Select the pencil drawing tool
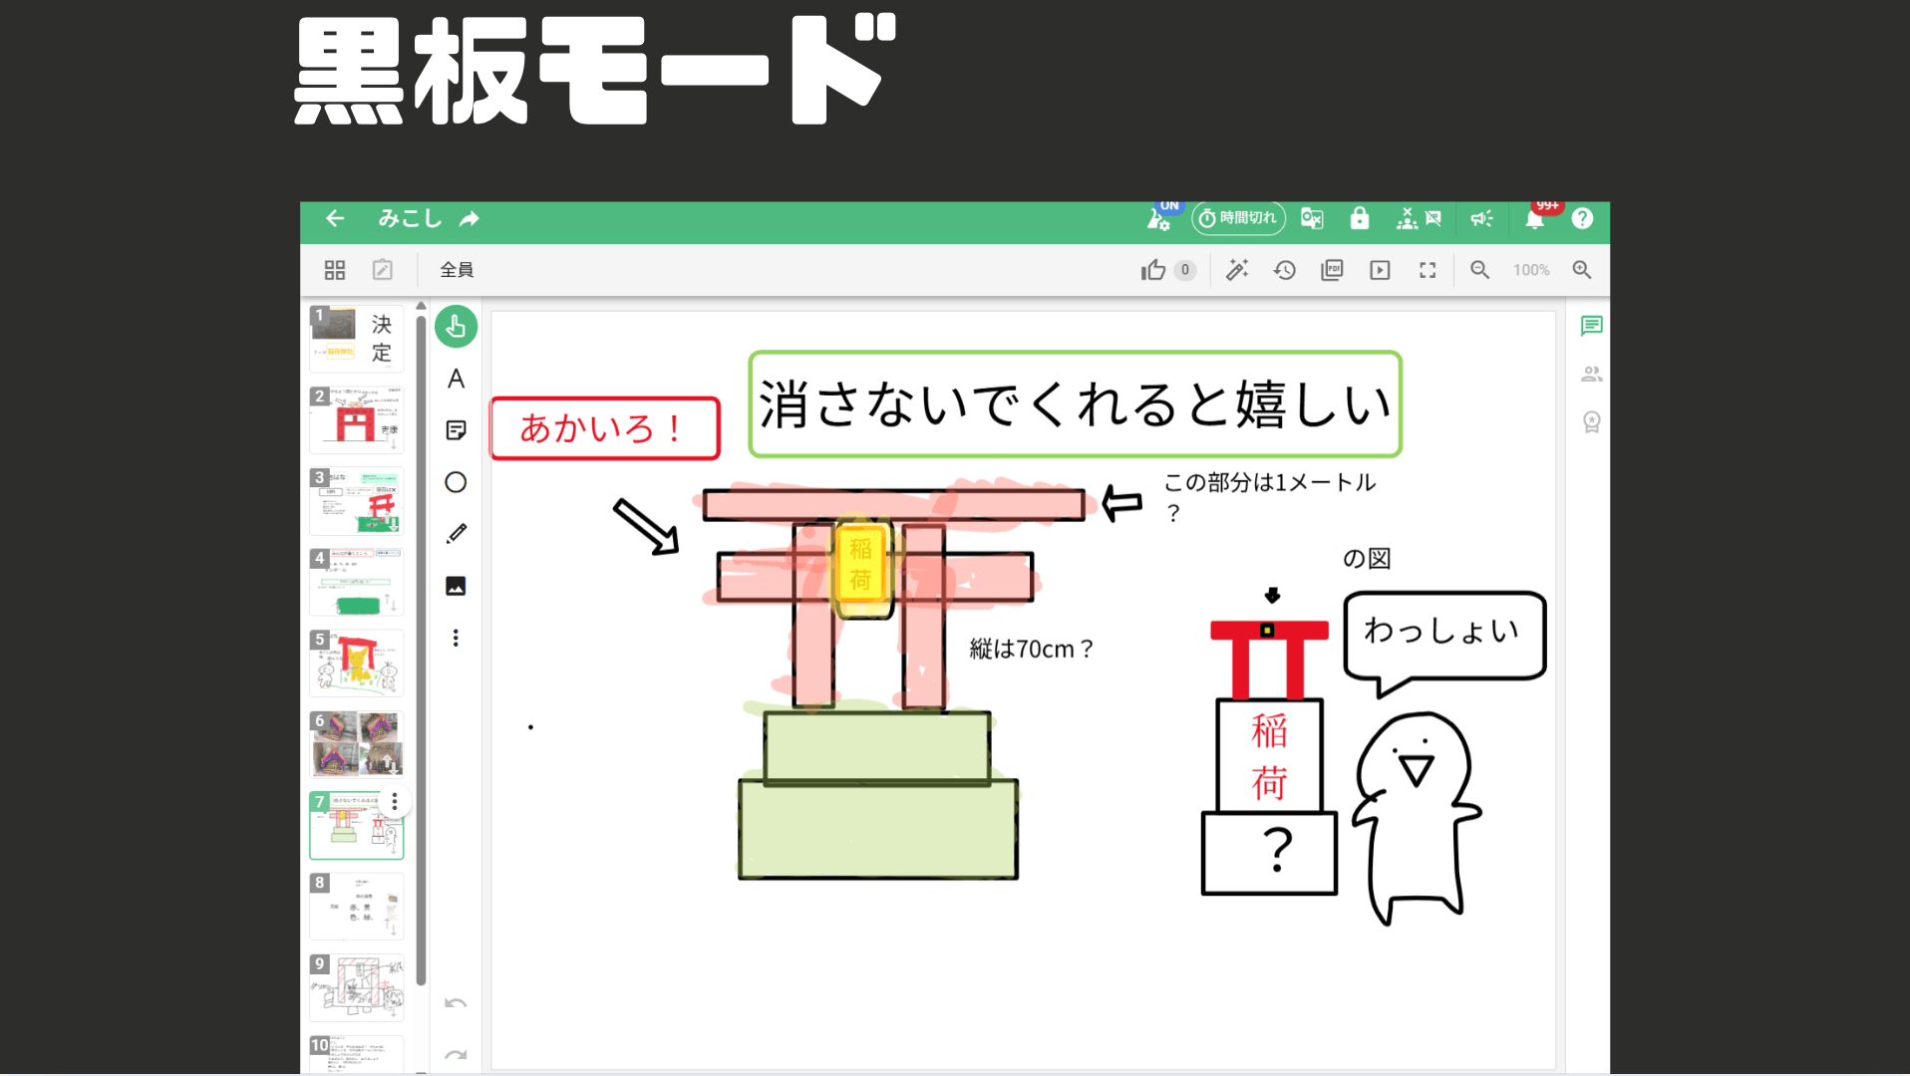 (456, 533)
